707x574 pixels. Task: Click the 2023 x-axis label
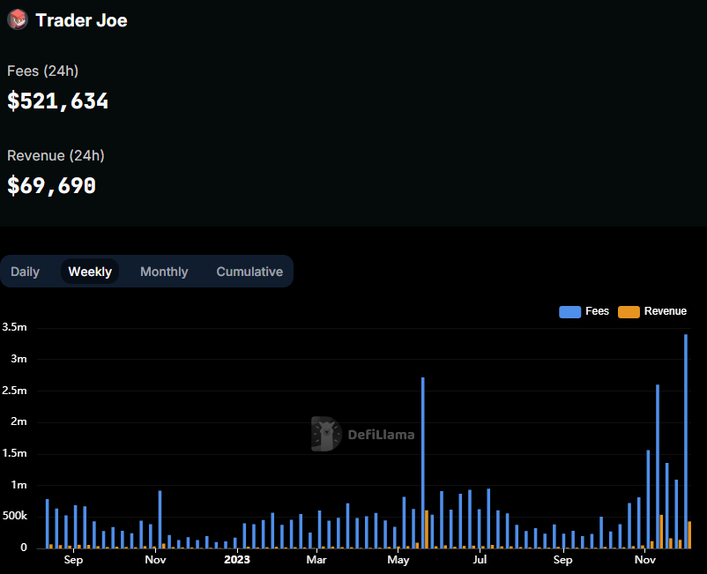[x=237, y=560]
